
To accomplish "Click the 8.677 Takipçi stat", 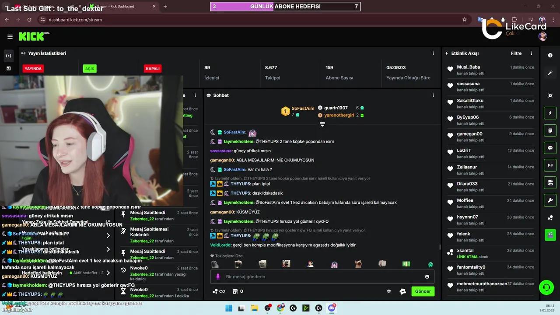I will point(273,73).
